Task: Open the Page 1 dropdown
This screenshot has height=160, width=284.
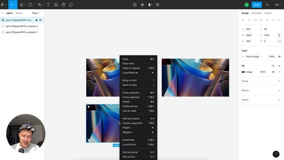Action: [36, 13]
